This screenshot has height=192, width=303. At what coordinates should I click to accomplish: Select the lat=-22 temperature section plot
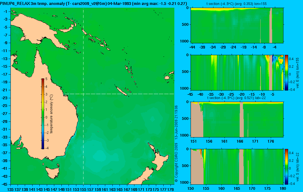[237, 120]
